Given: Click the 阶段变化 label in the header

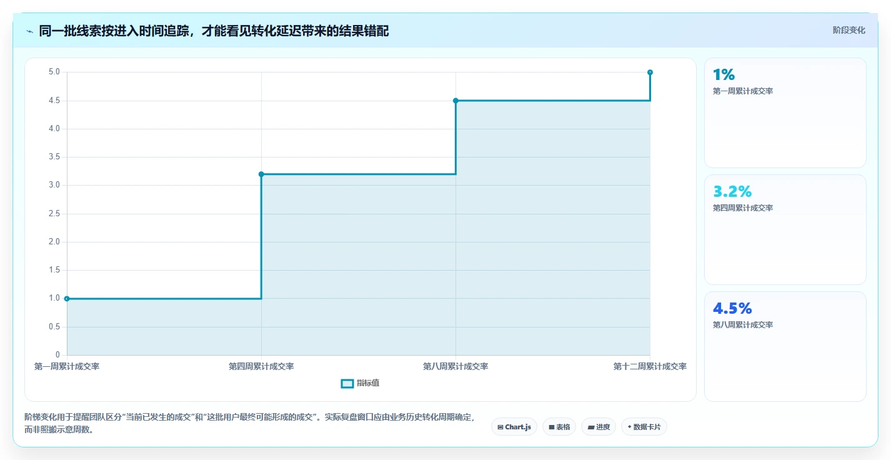Looking at the screenshot, I should click(x=849, y=30).
